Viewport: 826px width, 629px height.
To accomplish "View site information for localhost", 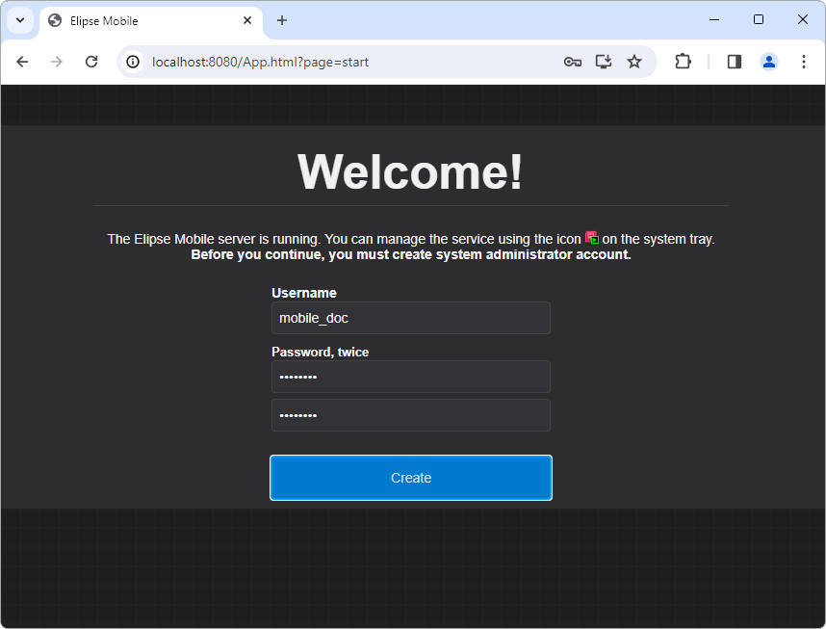I will click(134, 62).
